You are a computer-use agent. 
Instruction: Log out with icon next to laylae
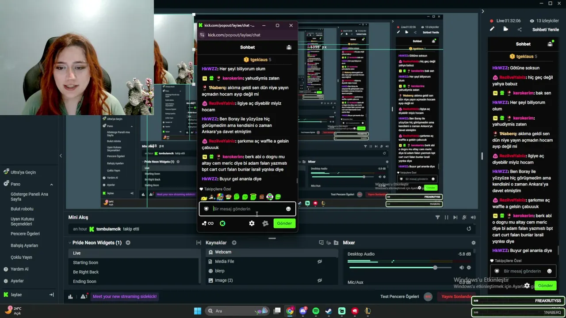point(51,295)
